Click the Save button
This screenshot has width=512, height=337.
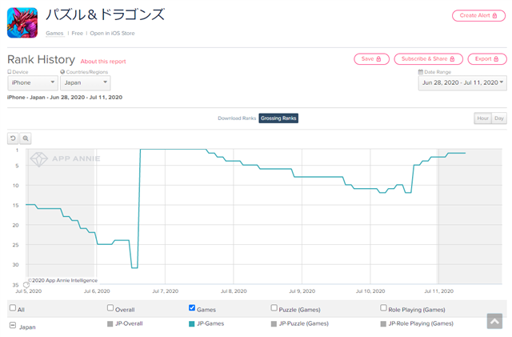(x=371, y=59)
